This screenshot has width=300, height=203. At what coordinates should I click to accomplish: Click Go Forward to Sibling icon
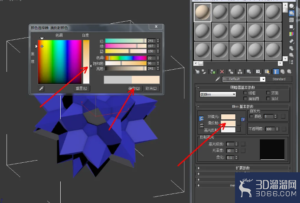[x=289, y=71]
